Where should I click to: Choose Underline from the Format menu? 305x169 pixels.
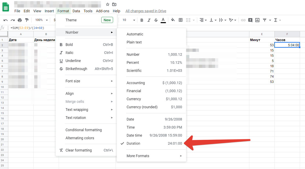pos(86,61)
